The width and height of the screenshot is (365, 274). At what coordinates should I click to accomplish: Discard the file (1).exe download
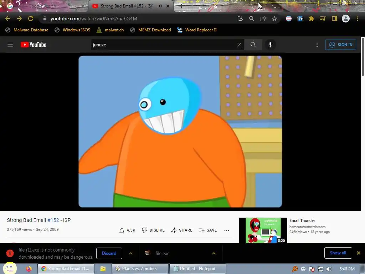109,253
